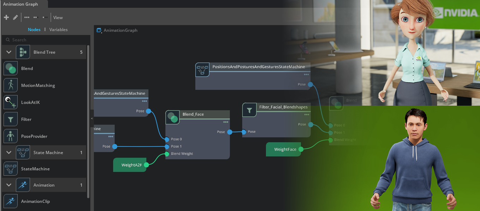480x211 pixels.
Task: Click the MotionMatching label in list
Action: coord(38,86)
